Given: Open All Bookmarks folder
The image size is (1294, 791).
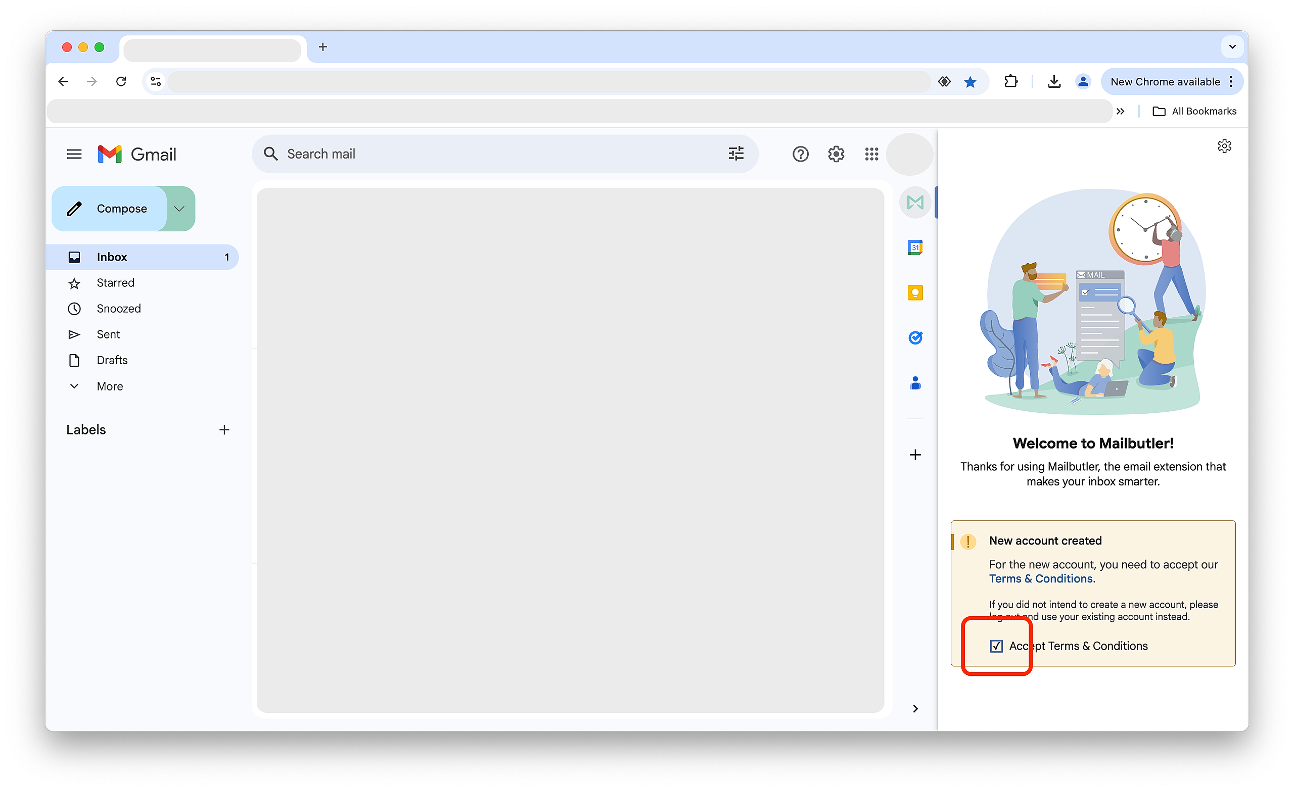Looking at the screenshot, I should 1194,111.
